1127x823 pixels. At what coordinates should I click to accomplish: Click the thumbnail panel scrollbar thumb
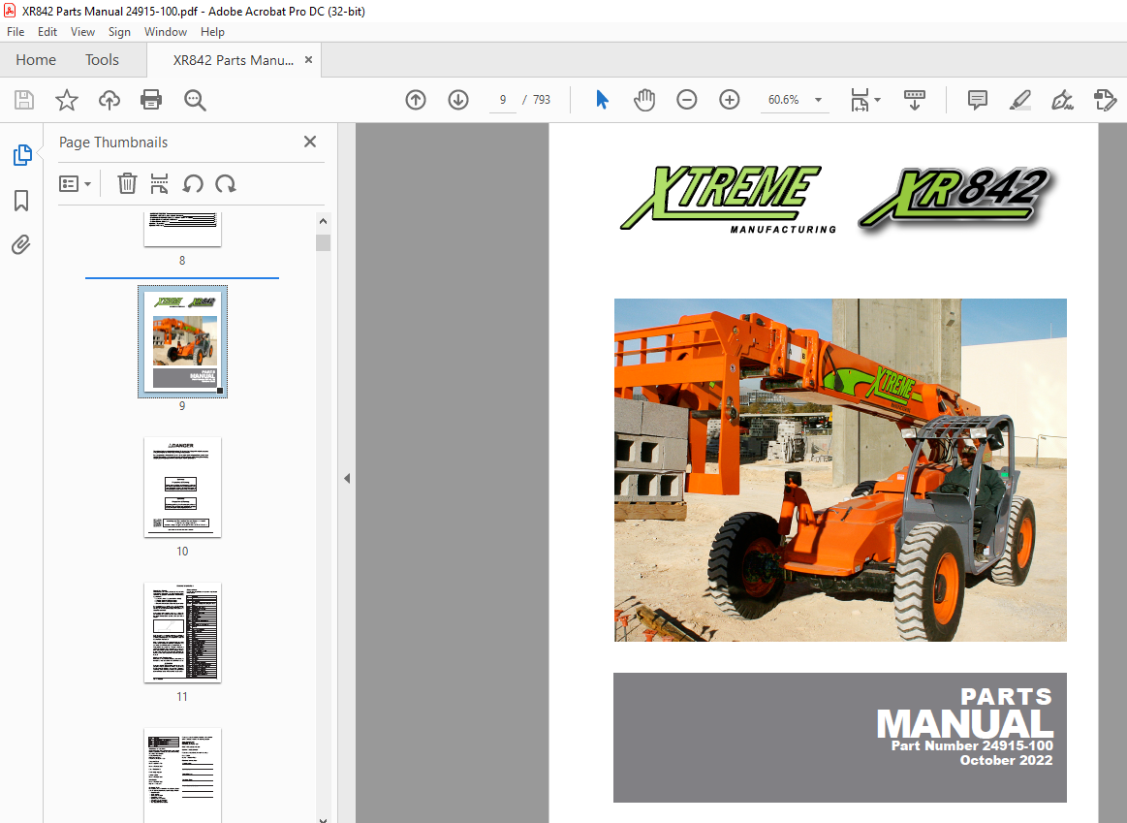click(x=324, y=243)
